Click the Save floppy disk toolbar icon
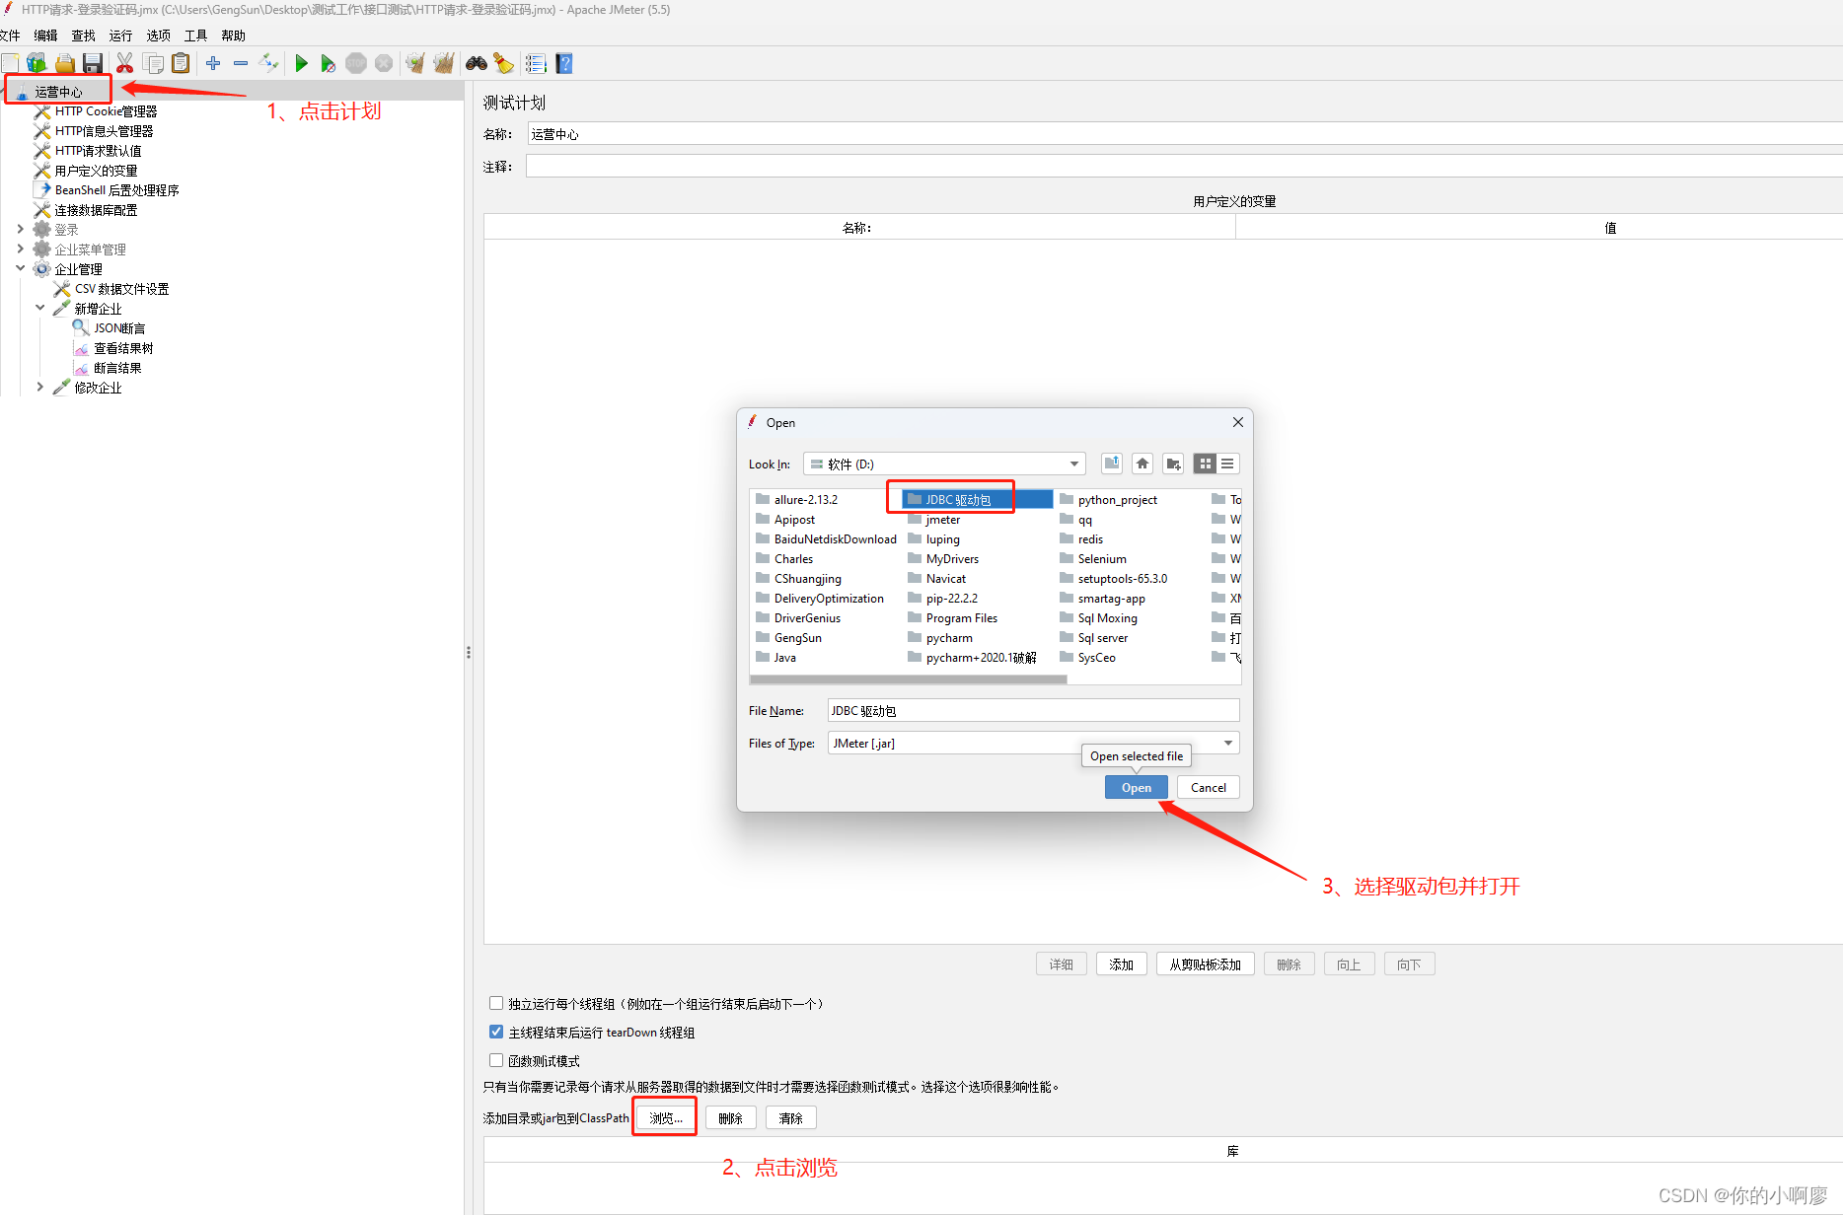 point(93,64)
